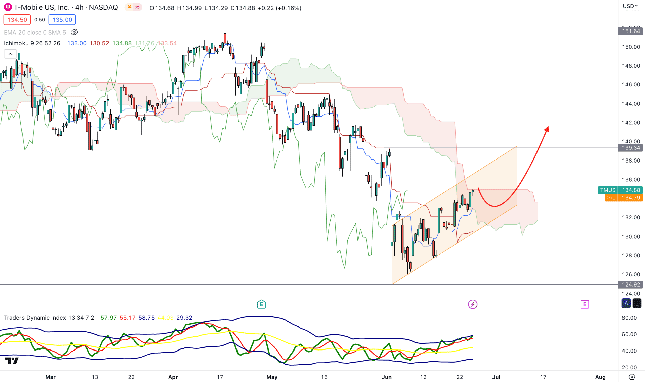Image resolution: width=645 pixels, height=382 pixels.
Task: Open the green earnings E marker
Action: tap(261, 304)
